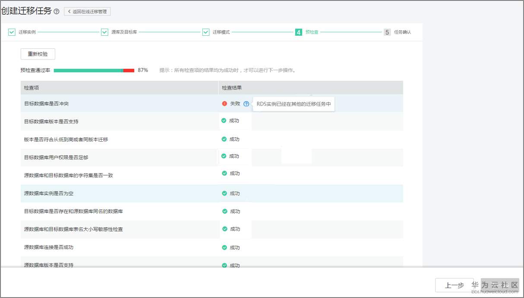524x298 pixels.
Task: Click success icon for 源数据库实例是否为空
Action: [x=224, y=193]
